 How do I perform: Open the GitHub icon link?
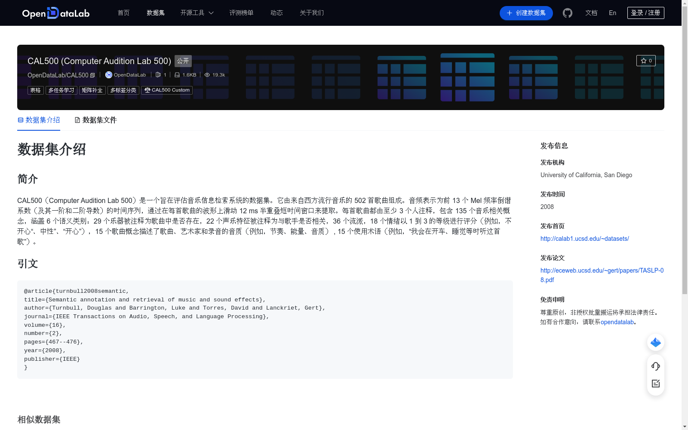point(568,13)
